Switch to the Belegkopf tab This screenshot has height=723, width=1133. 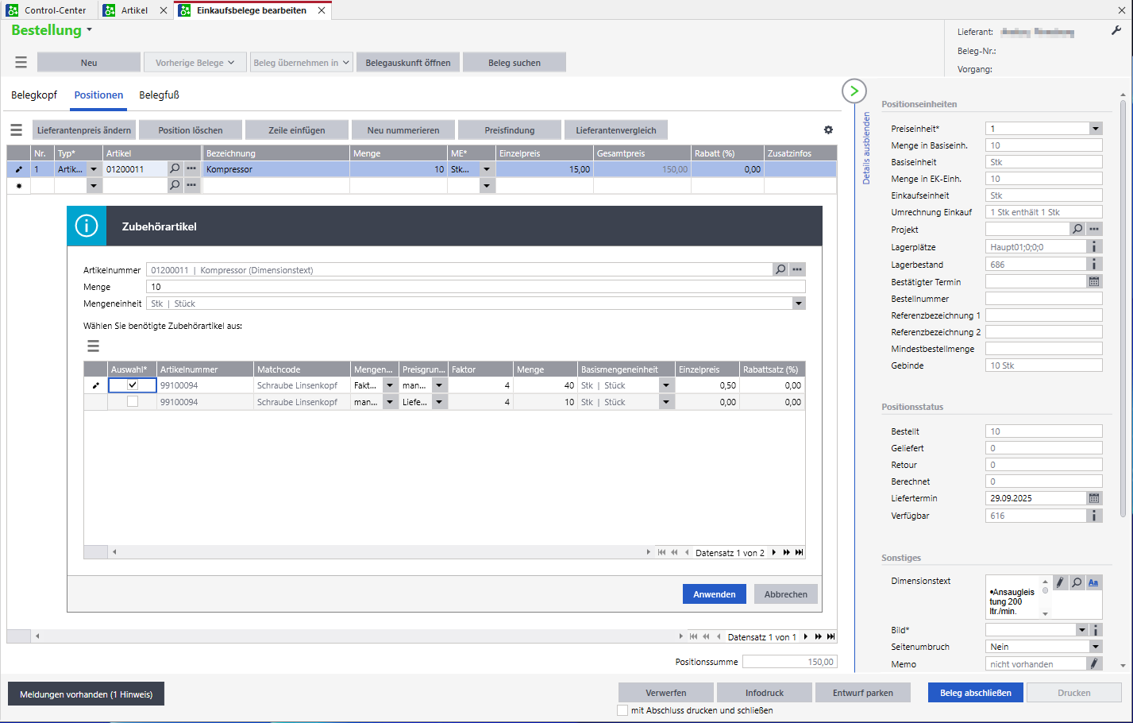point(34,95)
